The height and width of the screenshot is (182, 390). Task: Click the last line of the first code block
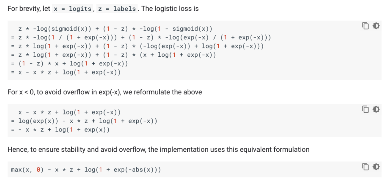(66, 72)
